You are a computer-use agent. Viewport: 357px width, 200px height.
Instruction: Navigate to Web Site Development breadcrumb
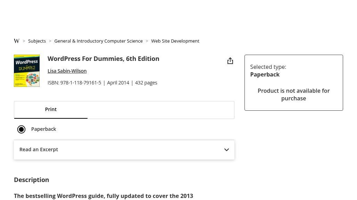[x=175, y=41]
